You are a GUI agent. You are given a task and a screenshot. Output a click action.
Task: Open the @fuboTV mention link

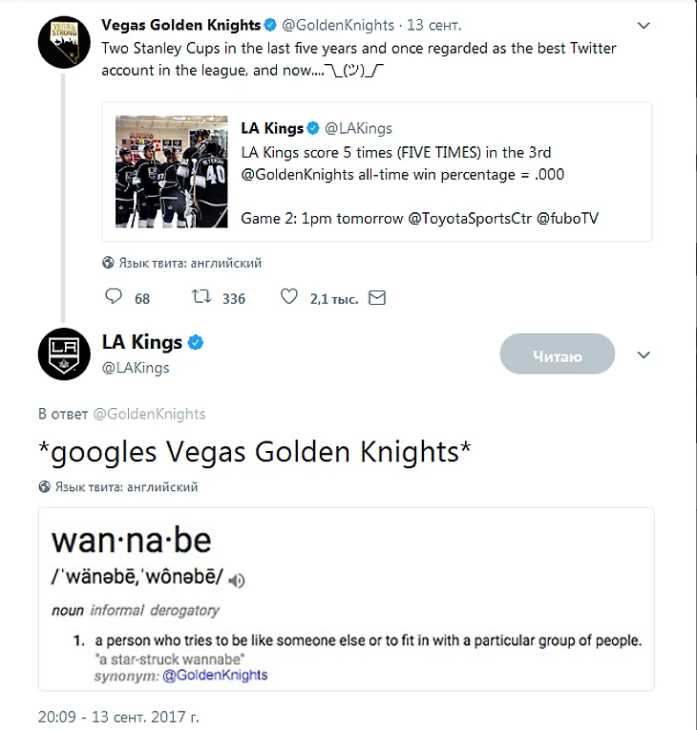tap(568, 219)
